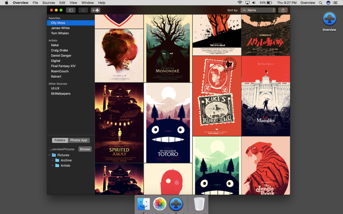Viewport: 343px width, 214px height.
Task: Open The Last of Us poster thumbnail
Action: tap(119, 56)
